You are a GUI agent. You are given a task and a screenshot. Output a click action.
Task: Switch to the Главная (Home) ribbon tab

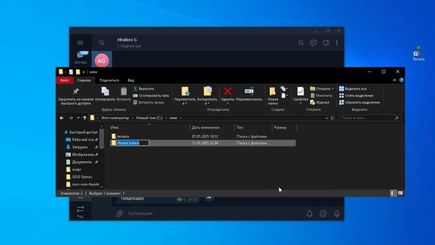coord(84,80)
